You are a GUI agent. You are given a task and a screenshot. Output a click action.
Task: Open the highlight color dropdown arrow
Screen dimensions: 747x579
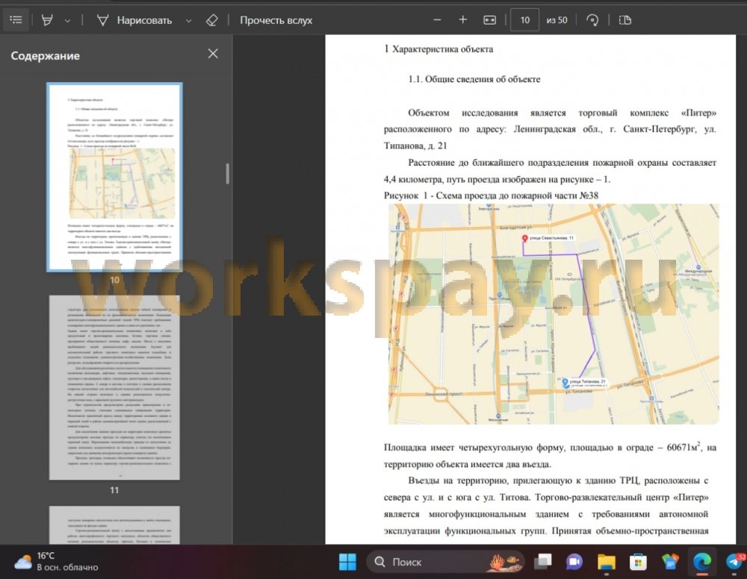[x=67, y=20]
